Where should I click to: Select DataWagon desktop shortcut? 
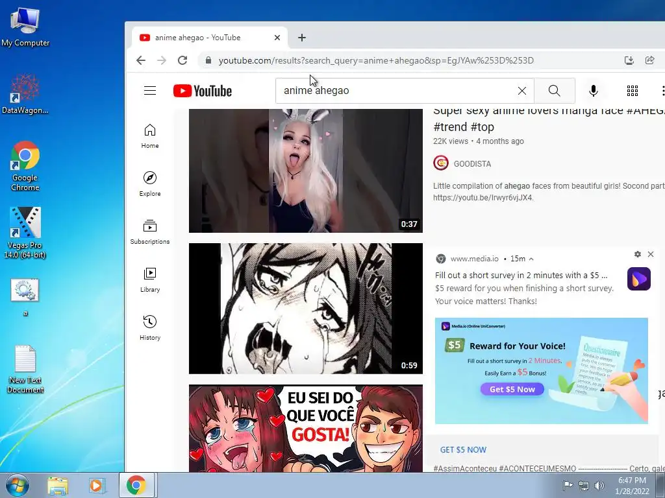point(25,94)
